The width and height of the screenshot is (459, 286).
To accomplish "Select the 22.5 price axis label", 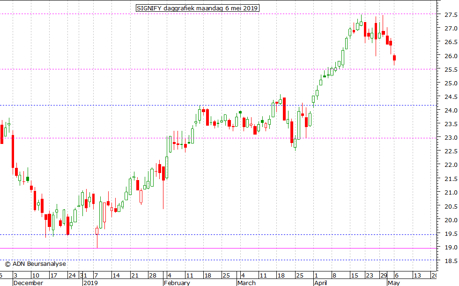I will (x=451, y=151).
